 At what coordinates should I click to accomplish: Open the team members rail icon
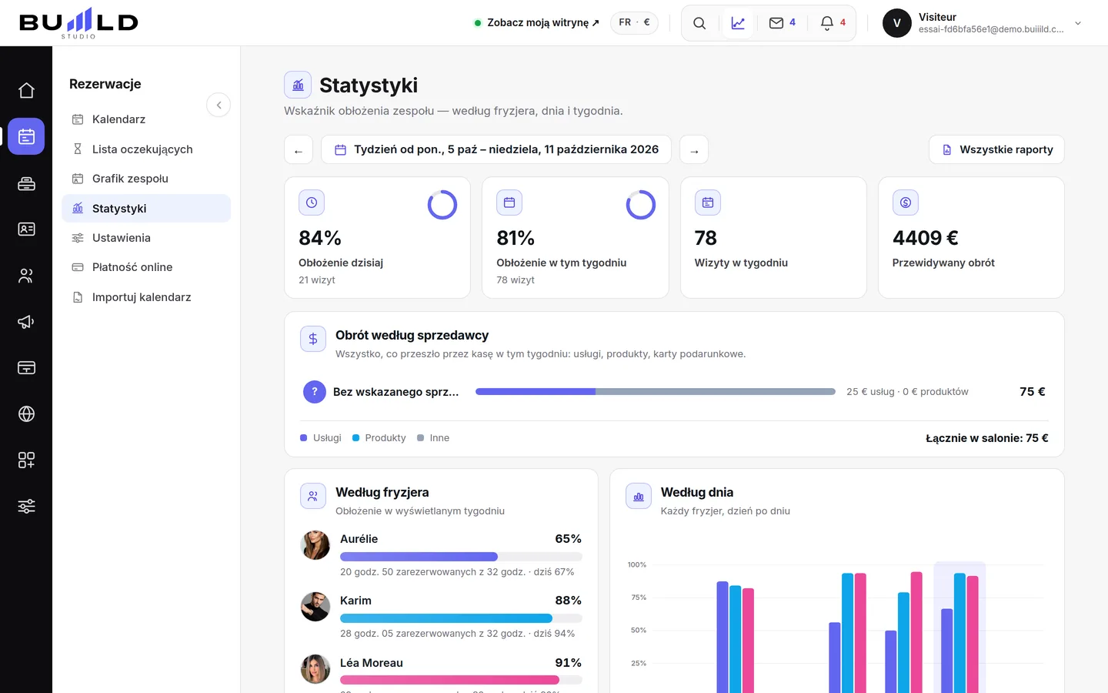(26, 276)
